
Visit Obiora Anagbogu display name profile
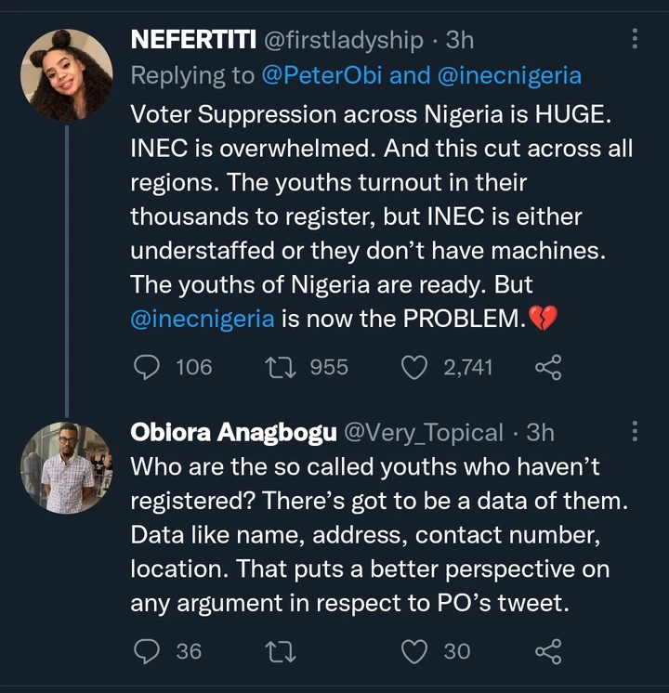coord(234,432)
